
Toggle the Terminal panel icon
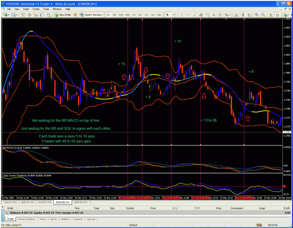pyautogui.click(x=42, y=15)
